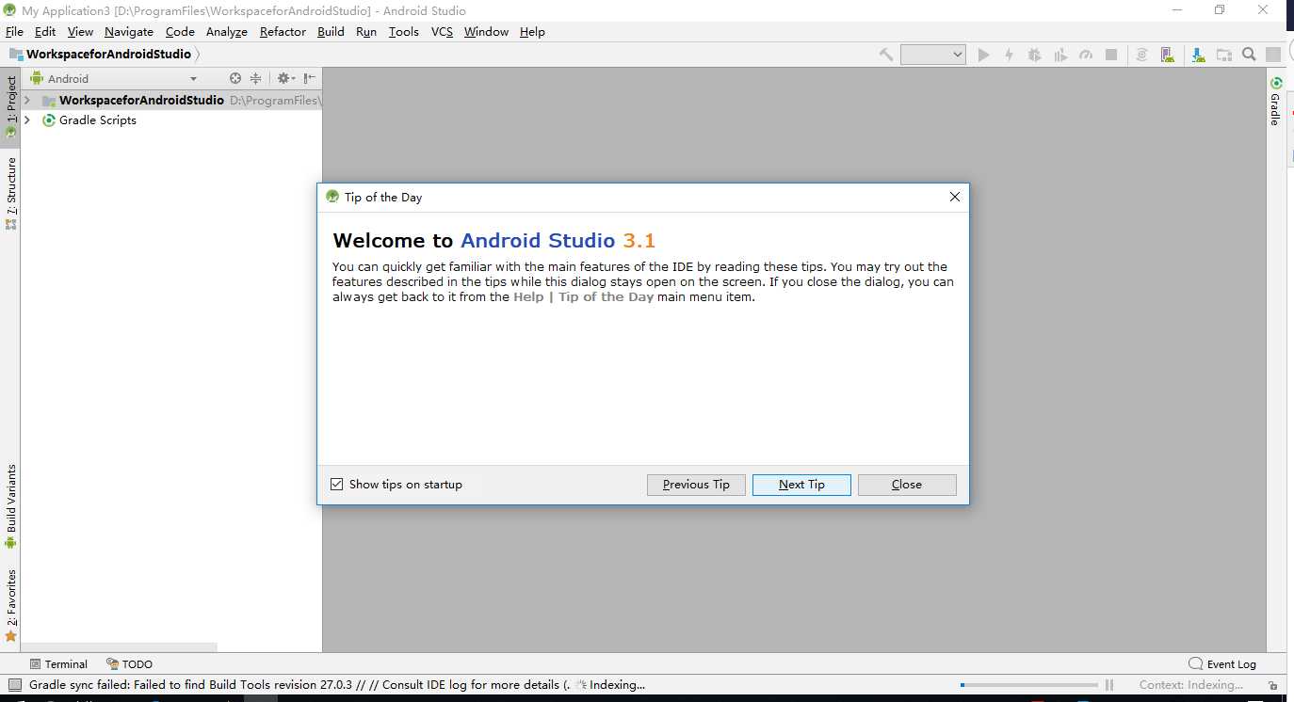Open the Build Variants side tab

11,506
